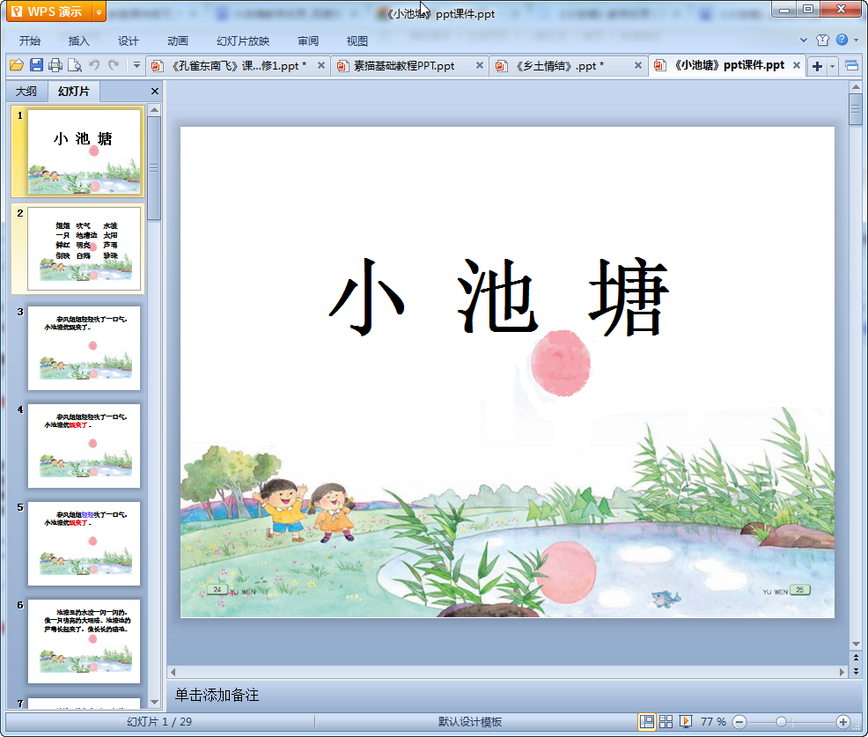Screen dimensions: 868x737
Task: Open file with the folder icon
Action: point(17,65)
